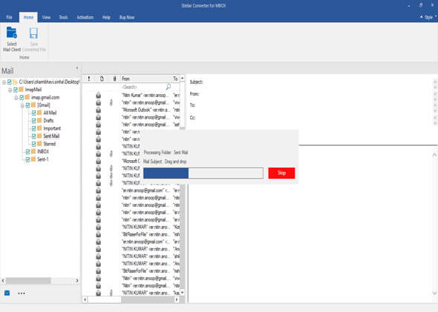Viewport: 438px width, 312px height.
Task: Collapse the ImapMail tree node
Action: (x=10, y=90)
